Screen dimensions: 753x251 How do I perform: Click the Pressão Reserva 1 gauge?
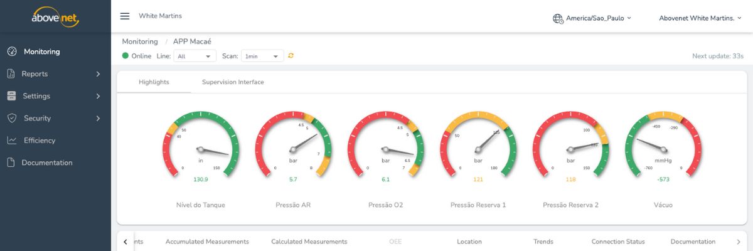pyautogui.click(x=478, y=144)
